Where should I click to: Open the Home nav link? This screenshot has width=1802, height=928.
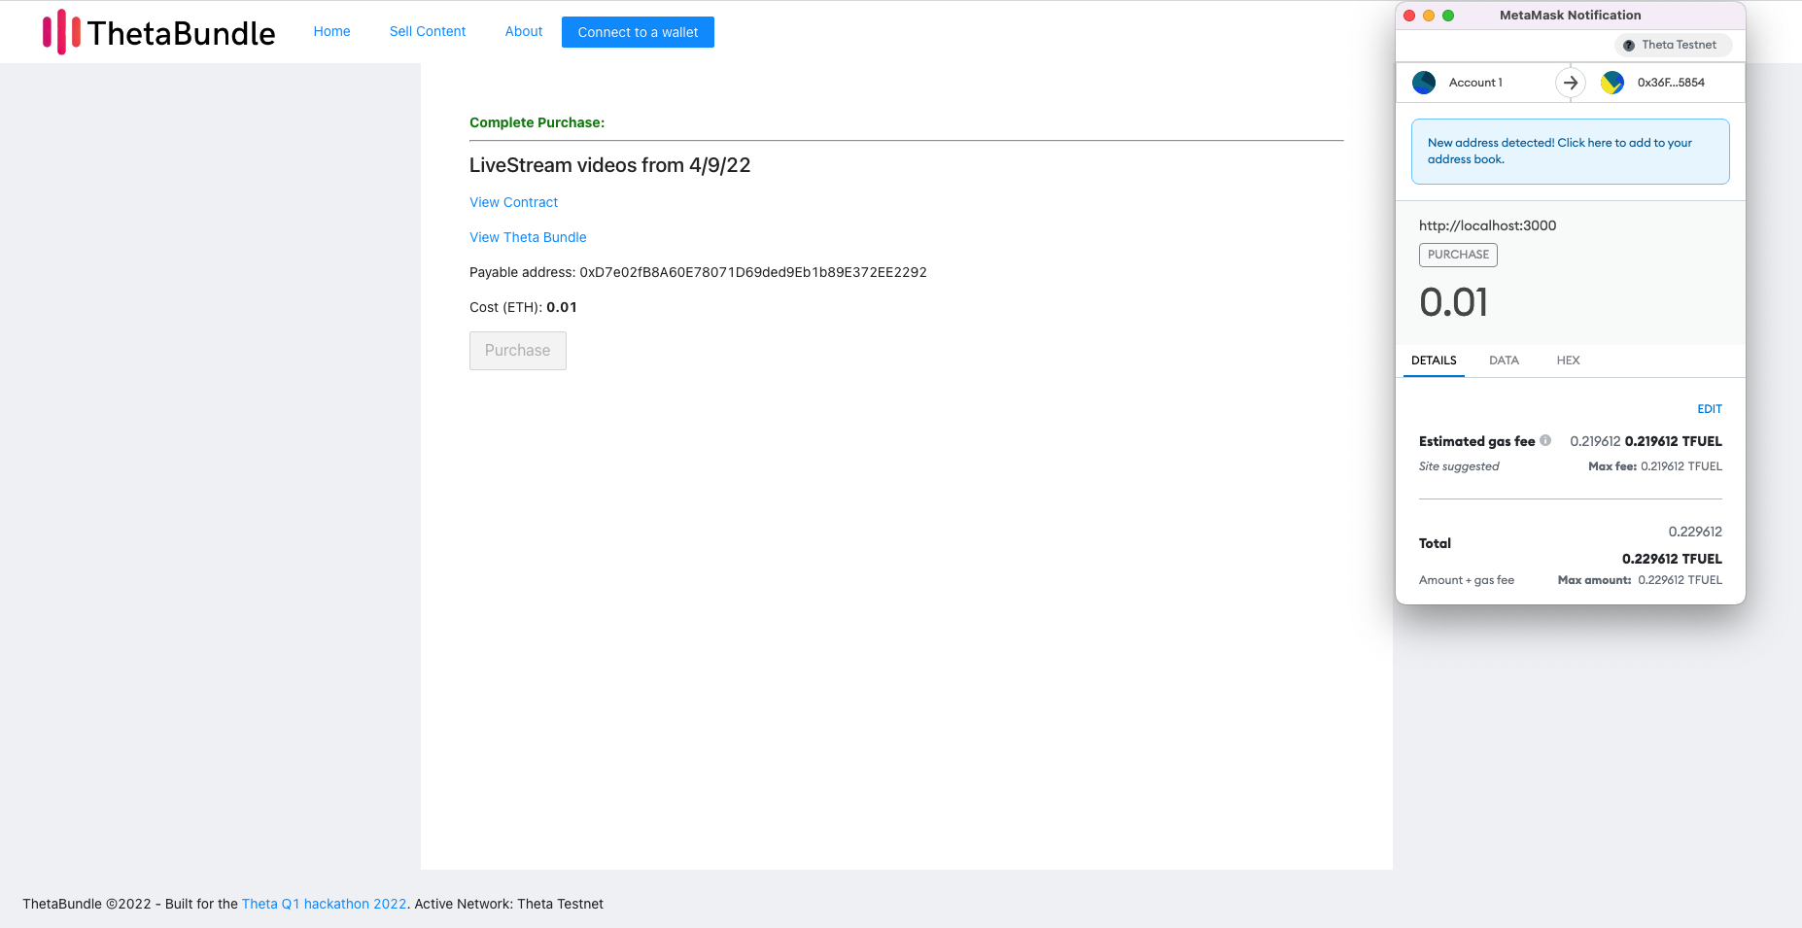point(331,32)
